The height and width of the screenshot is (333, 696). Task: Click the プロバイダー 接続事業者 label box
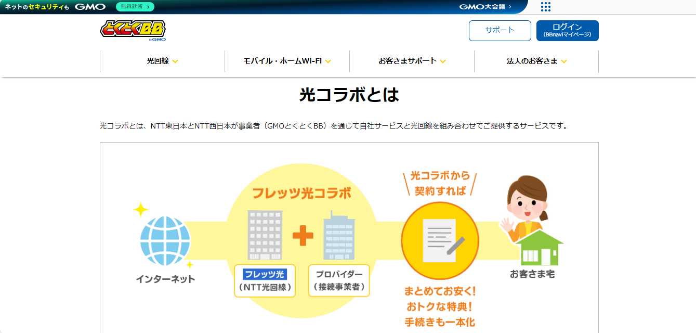[339, 281]
